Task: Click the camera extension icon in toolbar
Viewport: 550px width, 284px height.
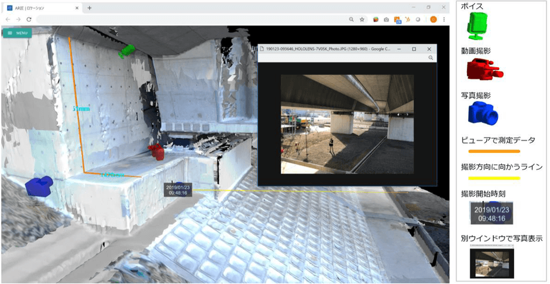Action: coord(386,19)
